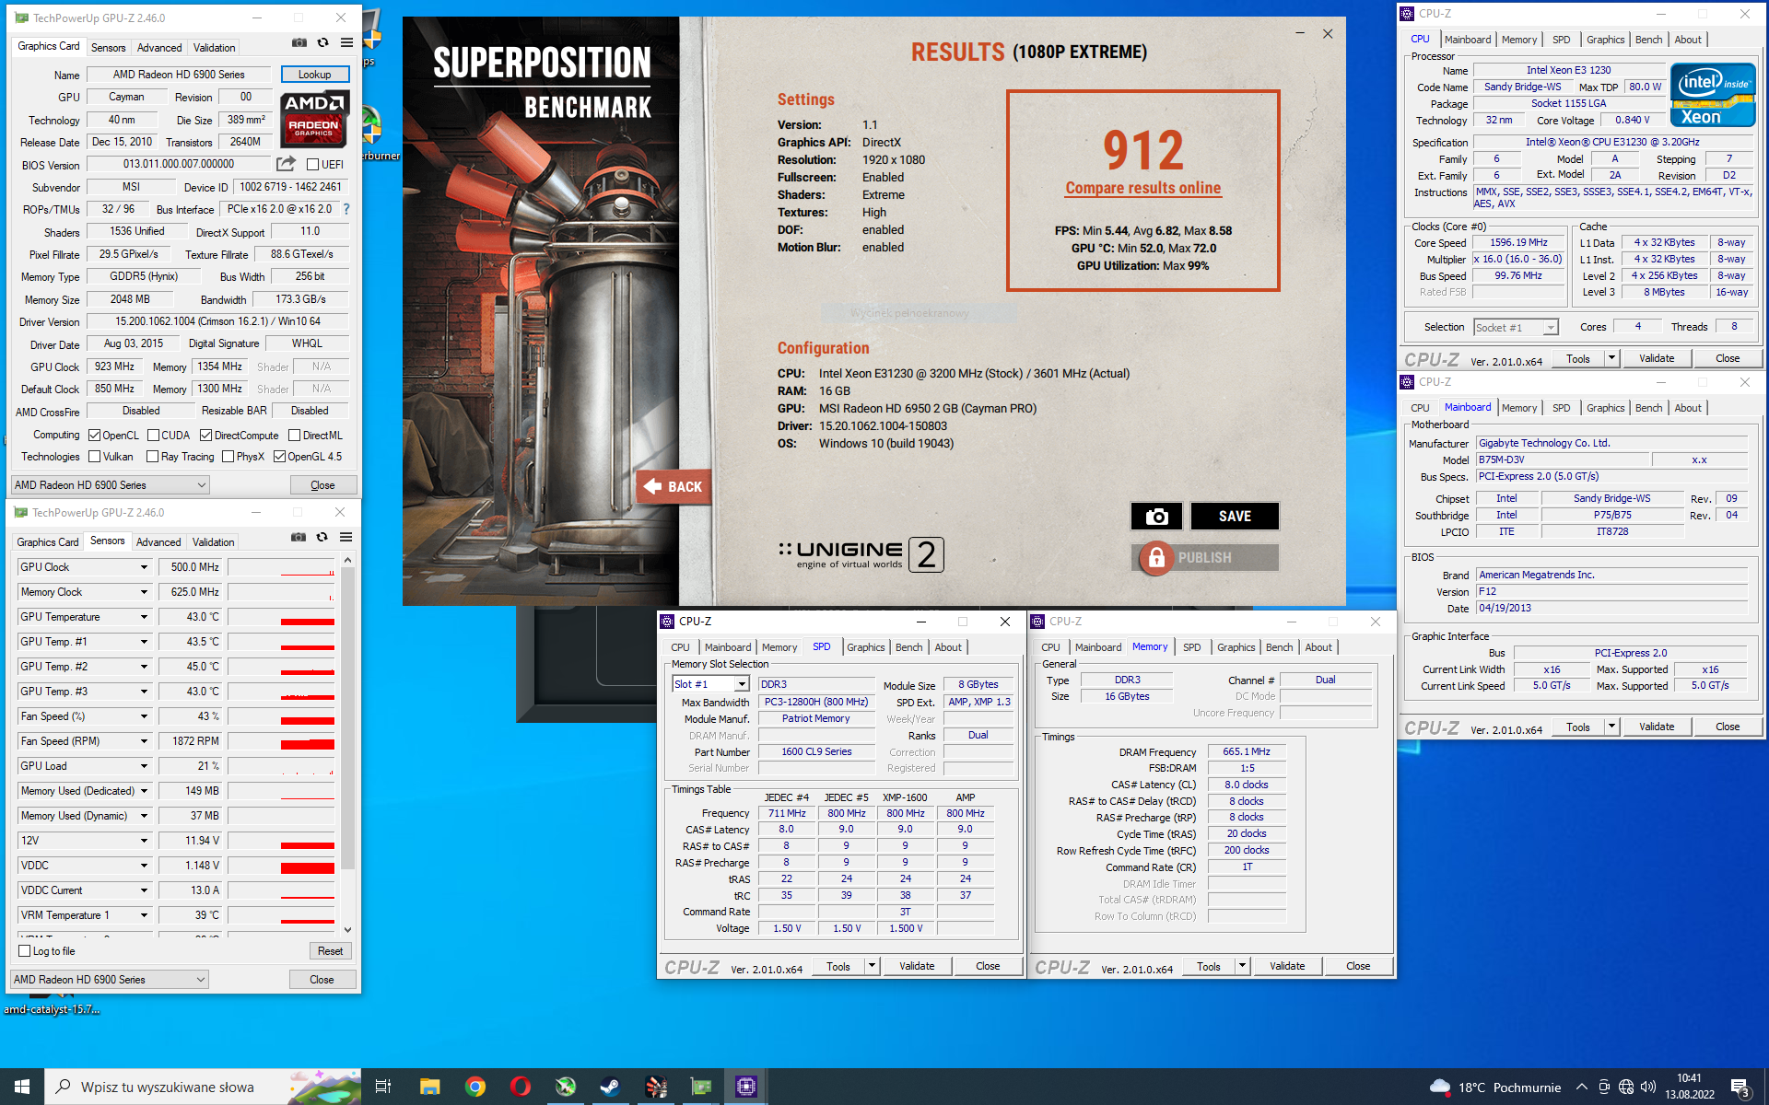Open the GPU selector dropdown in top GPU-Z window
The height and width of the screenshot is (1105, 1769).
111,485
